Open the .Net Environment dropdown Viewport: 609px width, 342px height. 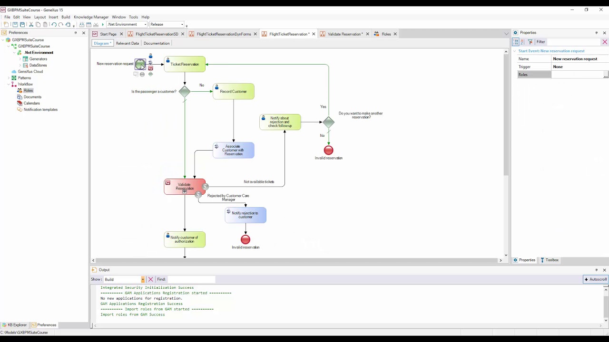coord(145,24)
